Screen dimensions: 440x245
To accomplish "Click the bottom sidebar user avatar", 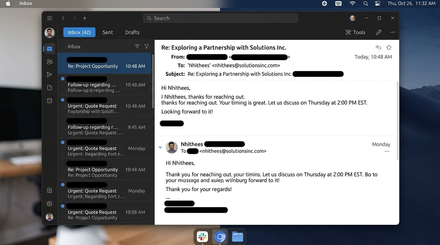I will click(x=50, y=217).
